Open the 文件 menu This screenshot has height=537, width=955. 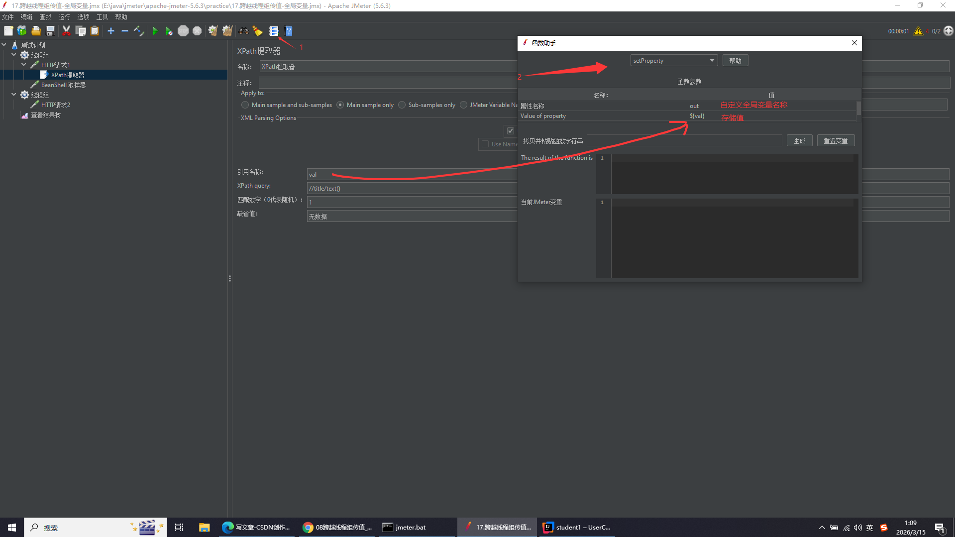(8, 17)
